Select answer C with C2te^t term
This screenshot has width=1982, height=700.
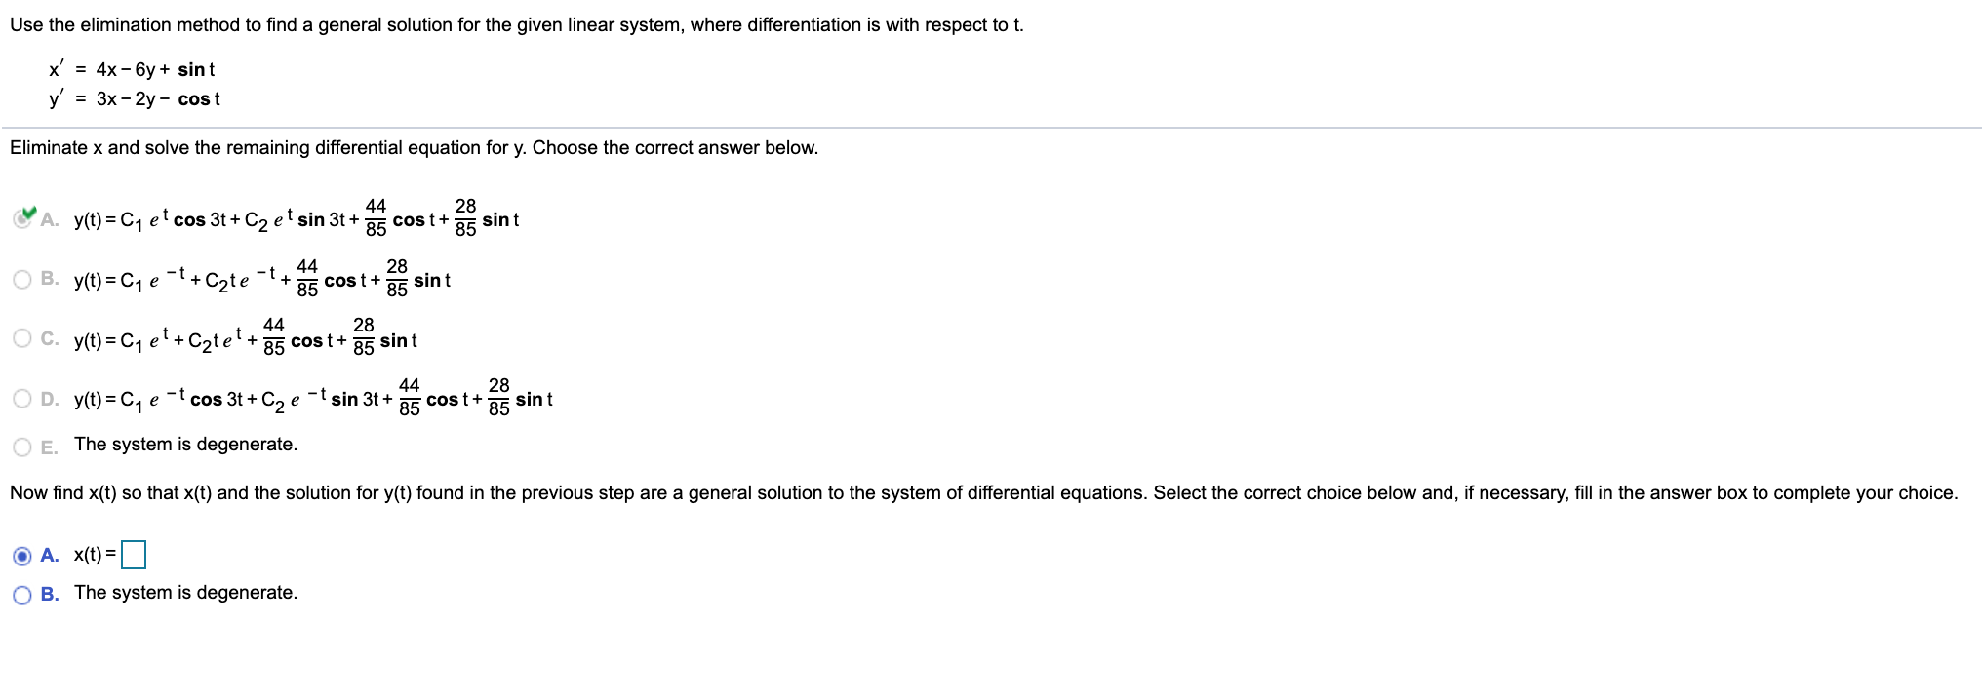tap(23, 339)
